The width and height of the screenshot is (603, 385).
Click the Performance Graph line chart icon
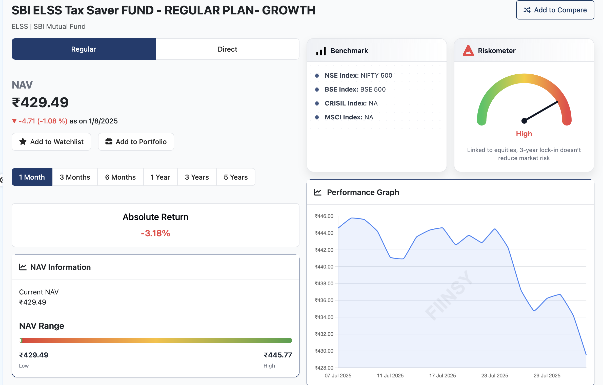click(x=317, y=192)
